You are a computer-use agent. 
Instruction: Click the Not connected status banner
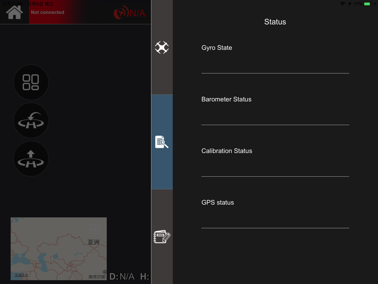pyautogui.click(x=48, y=12)
